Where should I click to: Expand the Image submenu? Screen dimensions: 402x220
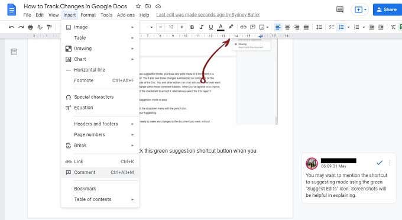click(x=100, y=27)
